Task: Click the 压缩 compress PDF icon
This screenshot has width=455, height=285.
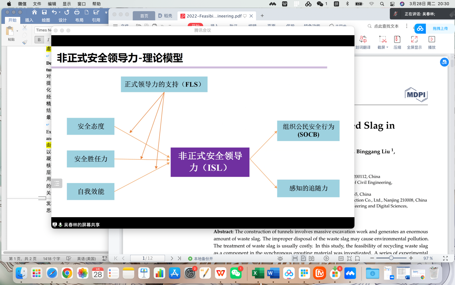Action: 397,42
